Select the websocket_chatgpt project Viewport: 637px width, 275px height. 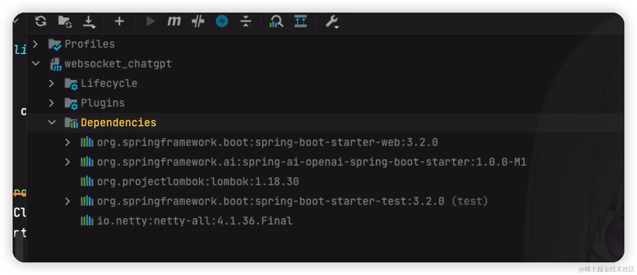(118, 63)
